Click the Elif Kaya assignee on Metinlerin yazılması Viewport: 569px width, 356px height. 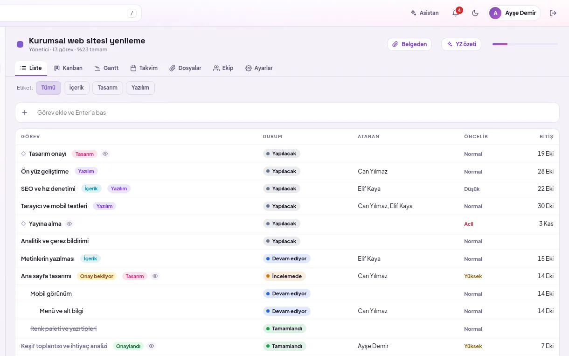[x=369, y=259]
